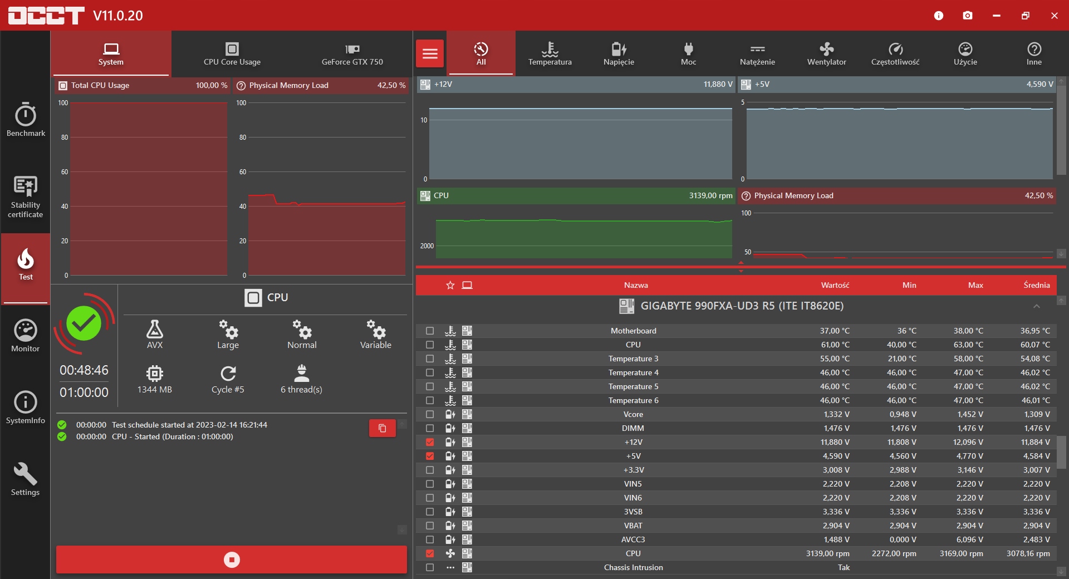This screenshot has width=1069, height=579.
Task: Select the Normal mode option
Action: 302,334
